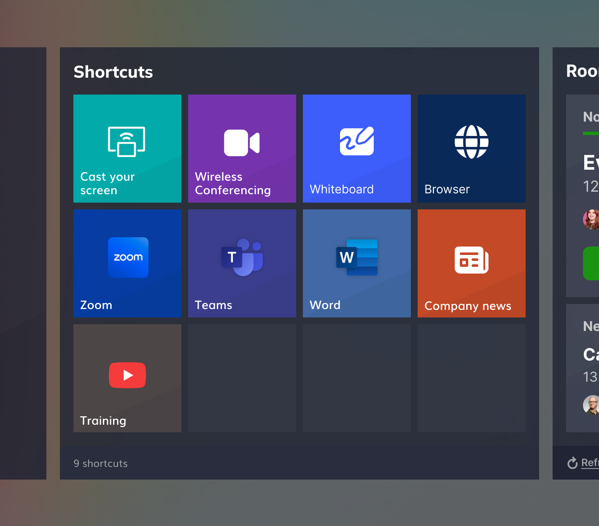The height and width of the screenshot is (526, 599).
Task: Open the Whiteboard pen icon
Action: coord(357,141)
